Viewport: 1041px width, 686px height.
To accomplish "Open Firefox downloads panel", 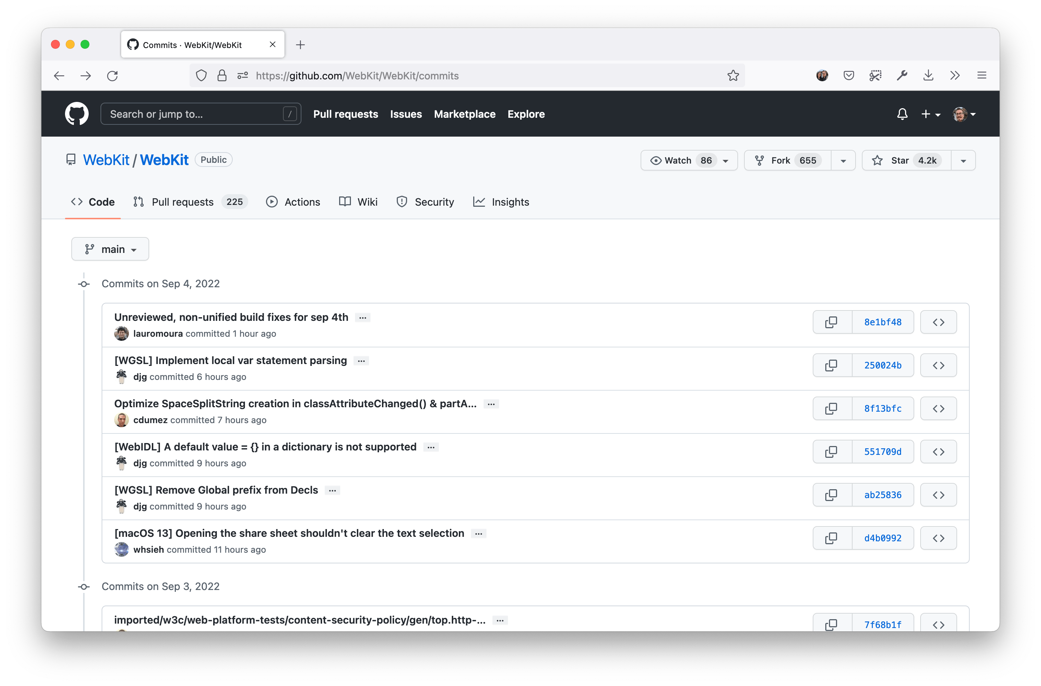I will click(x=928, y=75).
